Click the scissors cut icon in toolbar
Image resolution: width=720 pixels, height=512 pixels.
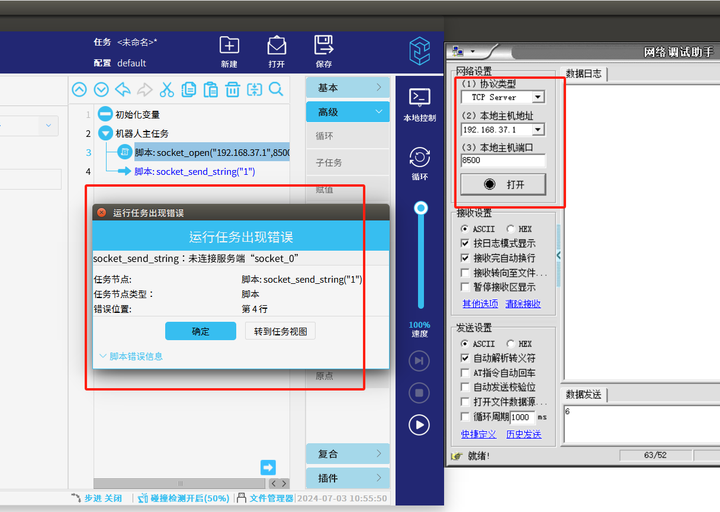pyautogui.click(x=167, y=89)
